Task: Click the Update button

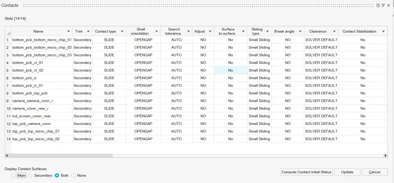Action: point(347,172)
